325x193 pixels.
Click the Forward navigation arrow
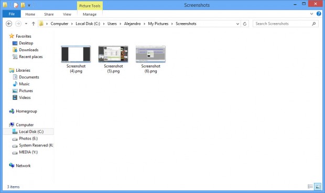[18, 24]
